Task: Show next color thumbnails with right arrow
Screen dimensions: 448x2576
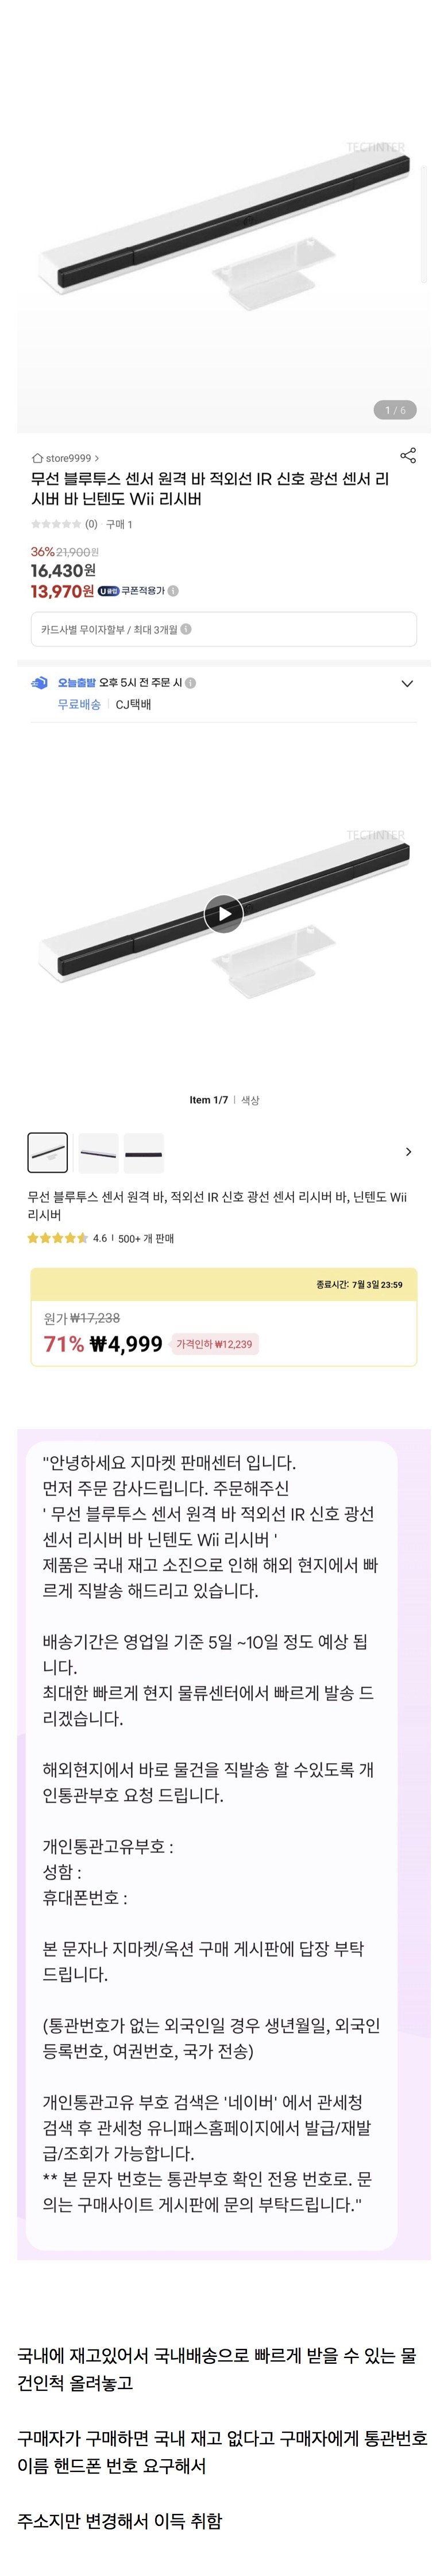Action: tap(408, 1152)
